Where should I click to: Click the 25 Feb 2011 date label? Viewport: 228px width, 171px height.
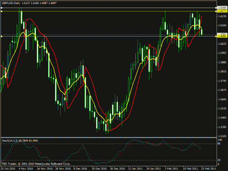tap(209, 168)
